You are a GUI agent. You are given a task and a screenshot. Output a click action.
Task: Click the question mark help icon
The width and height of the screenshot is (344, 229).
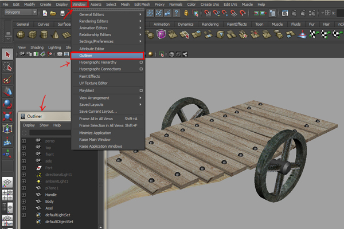pyautogui.click(x=176, y=13)
